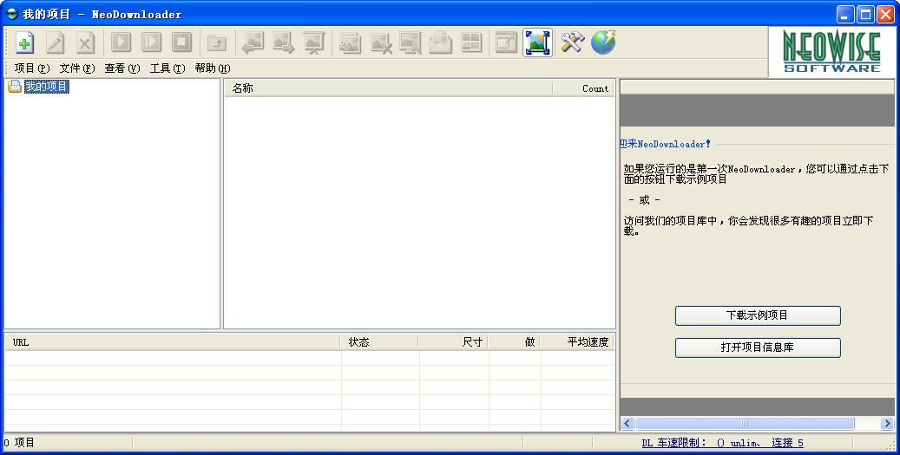The width and height of the screenshot is (900, 455).
Task: Click the 迎来NeoDownloader! welcome heading
Action: 665,144
